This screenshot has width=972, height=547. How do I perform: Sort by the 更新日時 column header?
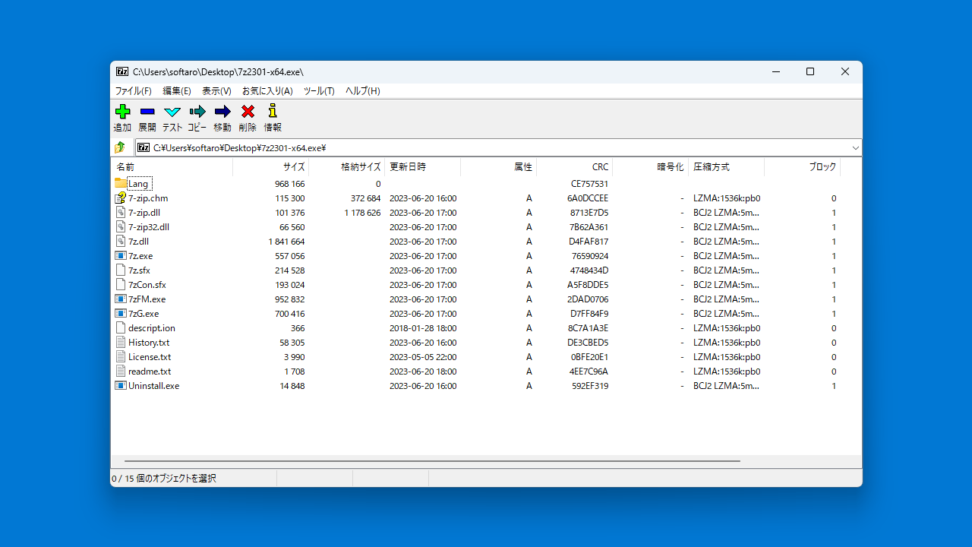(x=423, y=166)
